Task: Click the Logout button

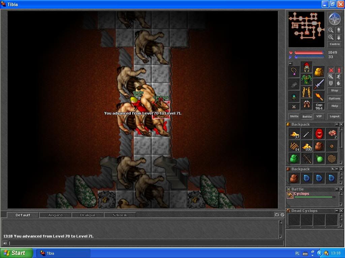Action: [x=335, y=116]
